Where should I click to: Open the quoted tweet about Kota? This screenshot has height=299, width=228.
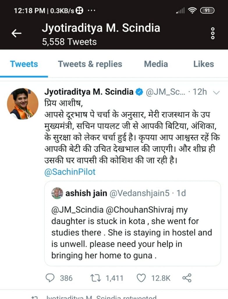132,234
